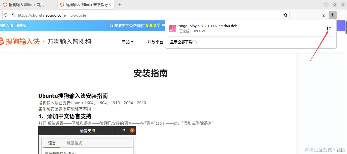Switch to 地区格式 tab in 语言支持 dialog

click(74, 143)
